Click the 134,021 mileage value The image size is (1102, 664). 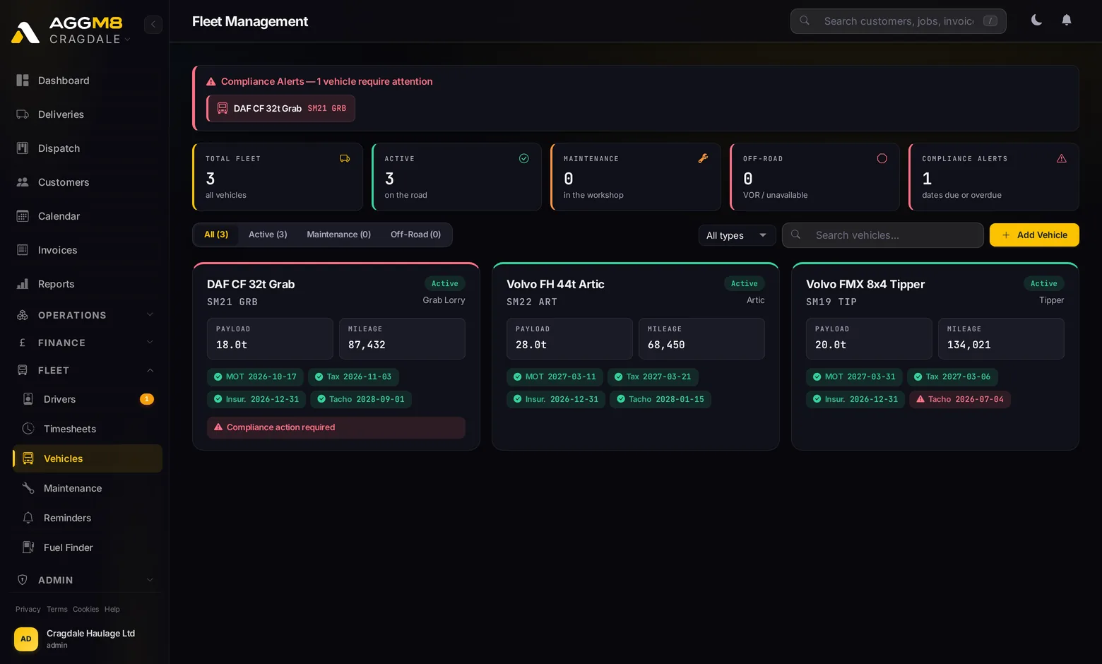coord(969,345)
